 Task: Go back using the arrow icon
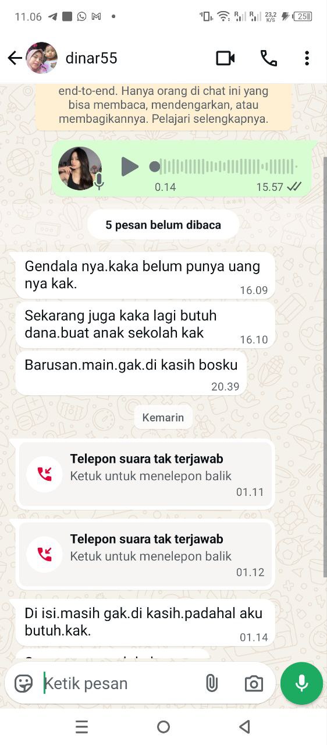click(x=15, y=58)
